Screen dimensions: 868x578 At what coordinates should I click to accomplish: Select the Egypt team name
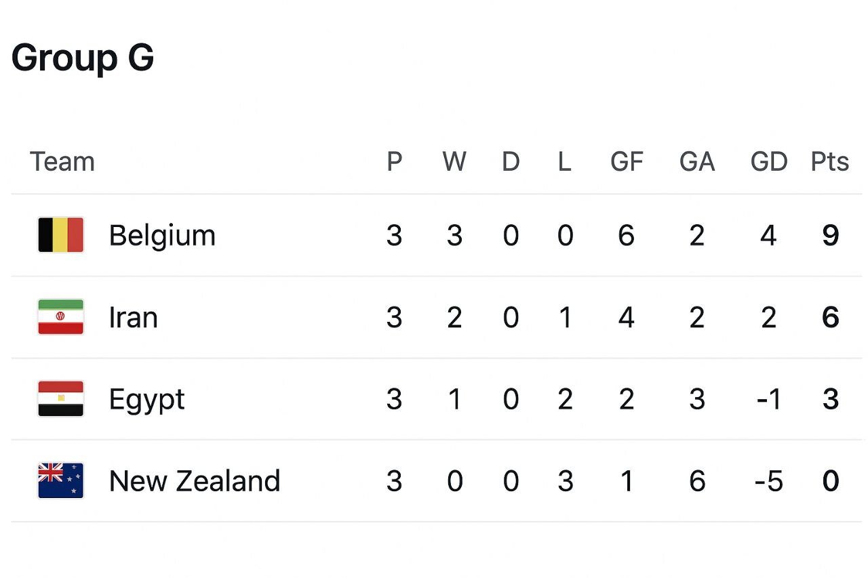point(146,400)
